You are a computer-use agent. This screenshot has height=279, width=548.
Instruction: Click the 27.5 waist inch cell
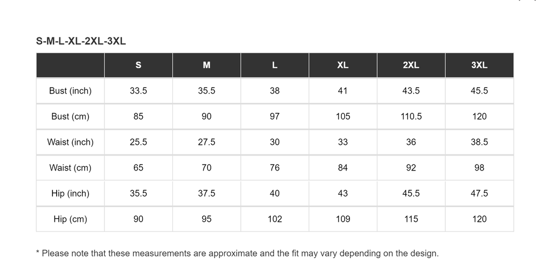(x=207, y=142)
